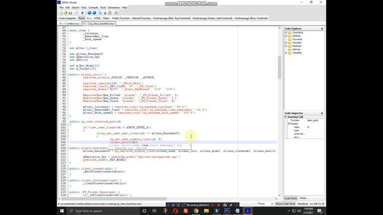Click the AMXX-Studio taskbar icon
This screenshot has height=215, width=383.
pyautogui.click(x=247, y=211)
